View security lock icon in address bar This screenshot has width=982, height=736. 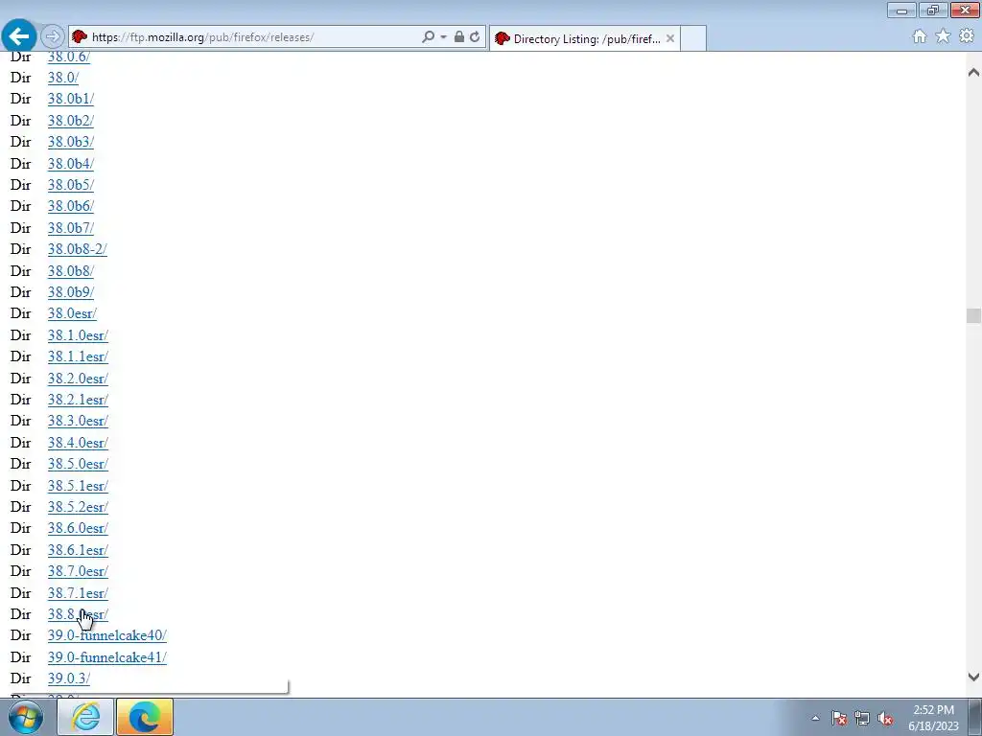[x=459, y=37]
